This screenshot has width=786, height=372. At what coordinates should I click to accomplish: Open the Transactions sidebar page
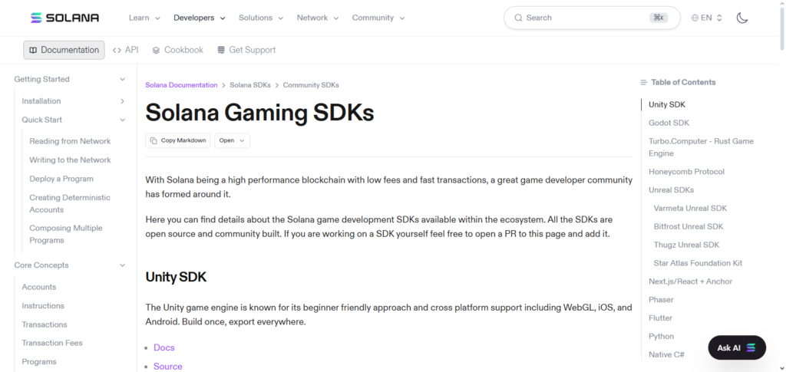(45, 325)
